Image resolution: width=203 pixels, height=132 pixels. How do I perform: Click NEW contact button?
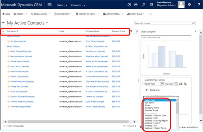pyautogui.click(x=6, y=14)
